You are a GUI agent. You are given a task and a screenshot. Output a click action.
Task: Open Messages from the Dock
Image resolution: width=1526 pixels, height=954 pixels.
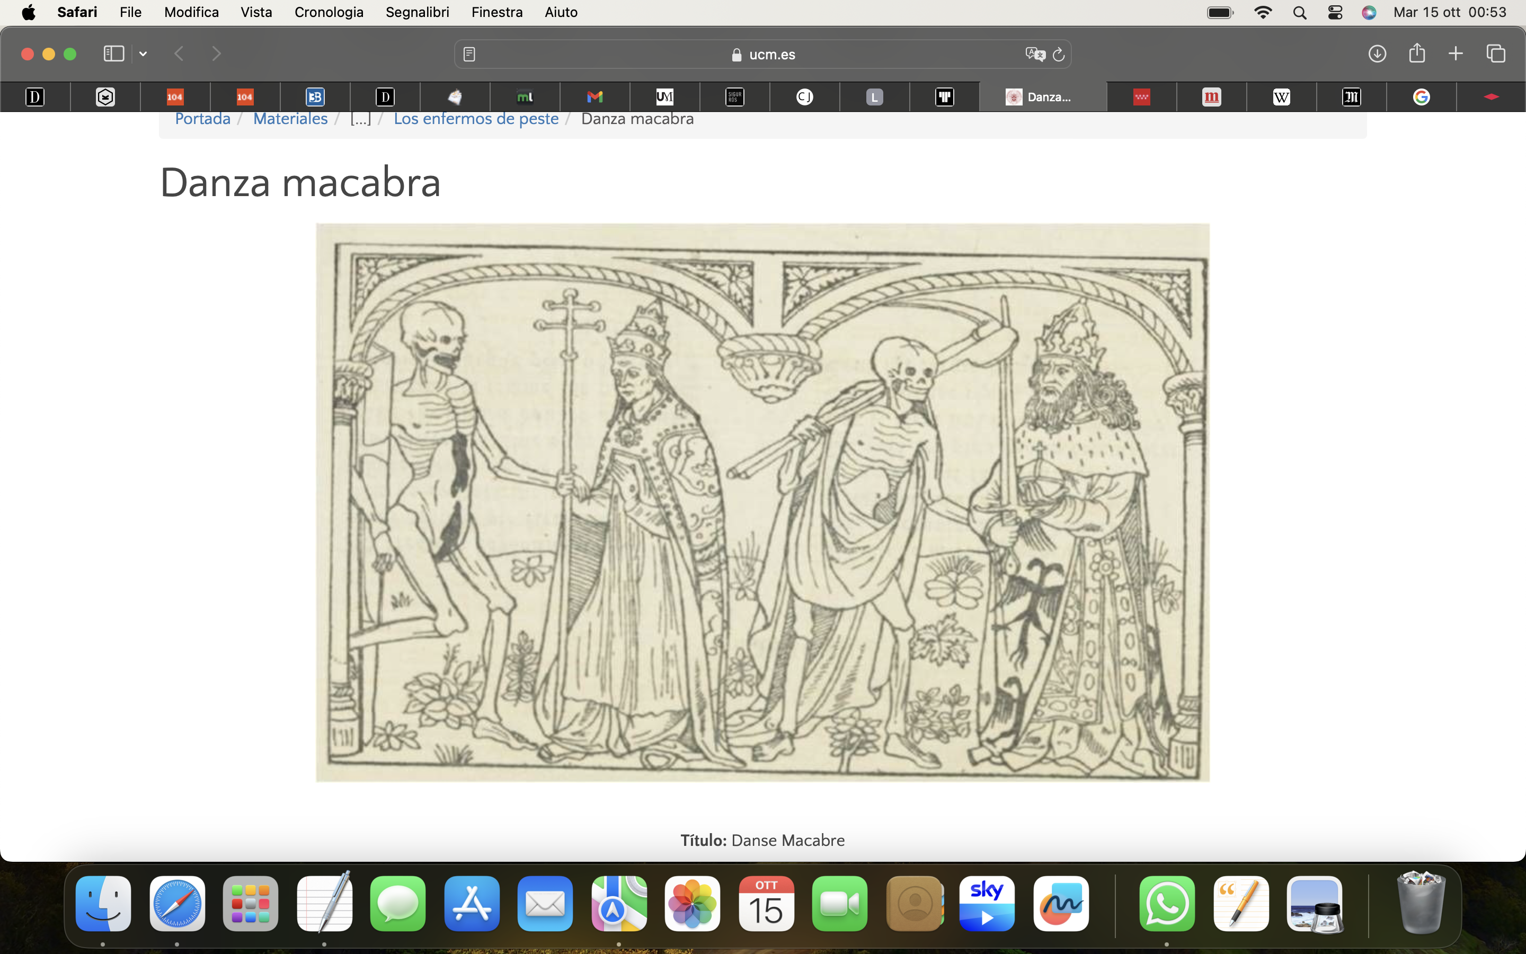tap(398, 904)
